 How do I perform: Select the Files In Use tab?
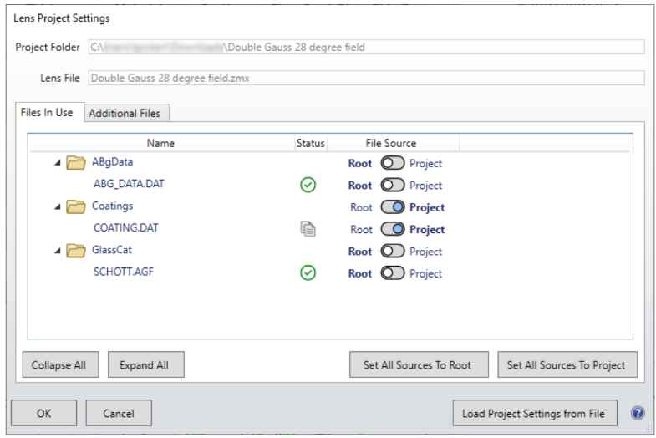tap(47, 112)
